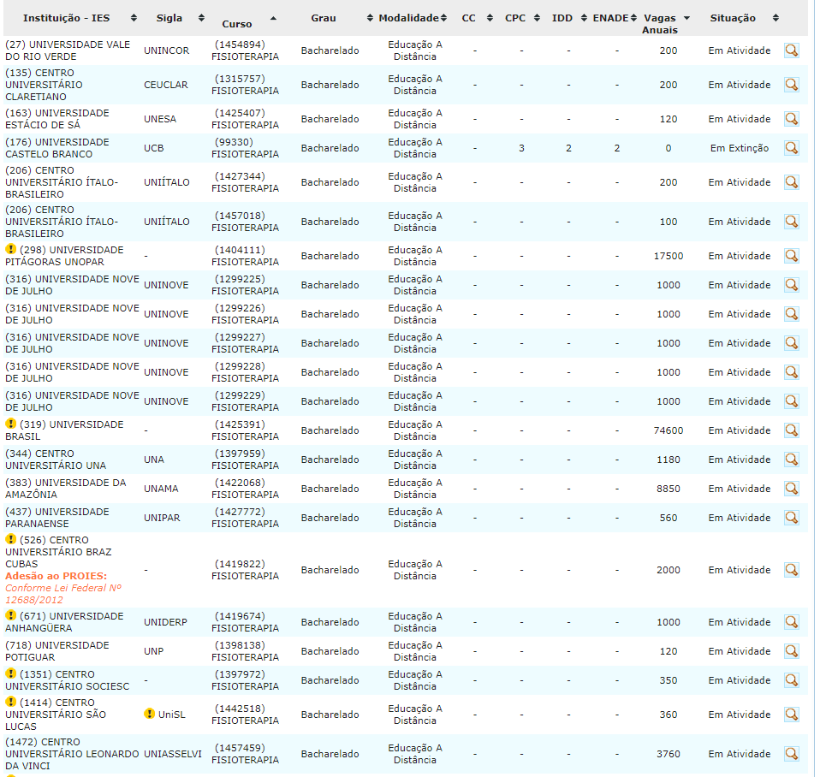Screen dimensions: 820x777
Task: Click the alert icon beside UniSL sigla
Action: [150, 715]
